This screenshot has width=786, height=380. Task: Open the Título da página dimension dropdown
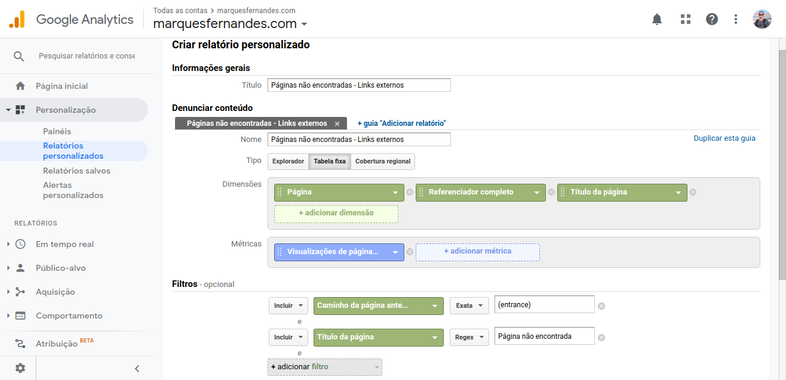point(678,193)
